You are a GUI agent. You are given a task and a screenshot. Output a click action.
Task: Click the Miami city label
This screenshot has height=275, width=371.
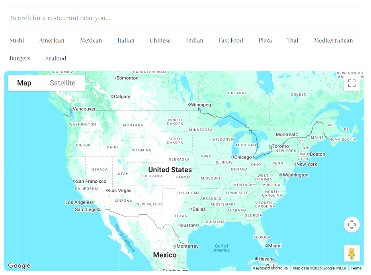click(275, 246)
